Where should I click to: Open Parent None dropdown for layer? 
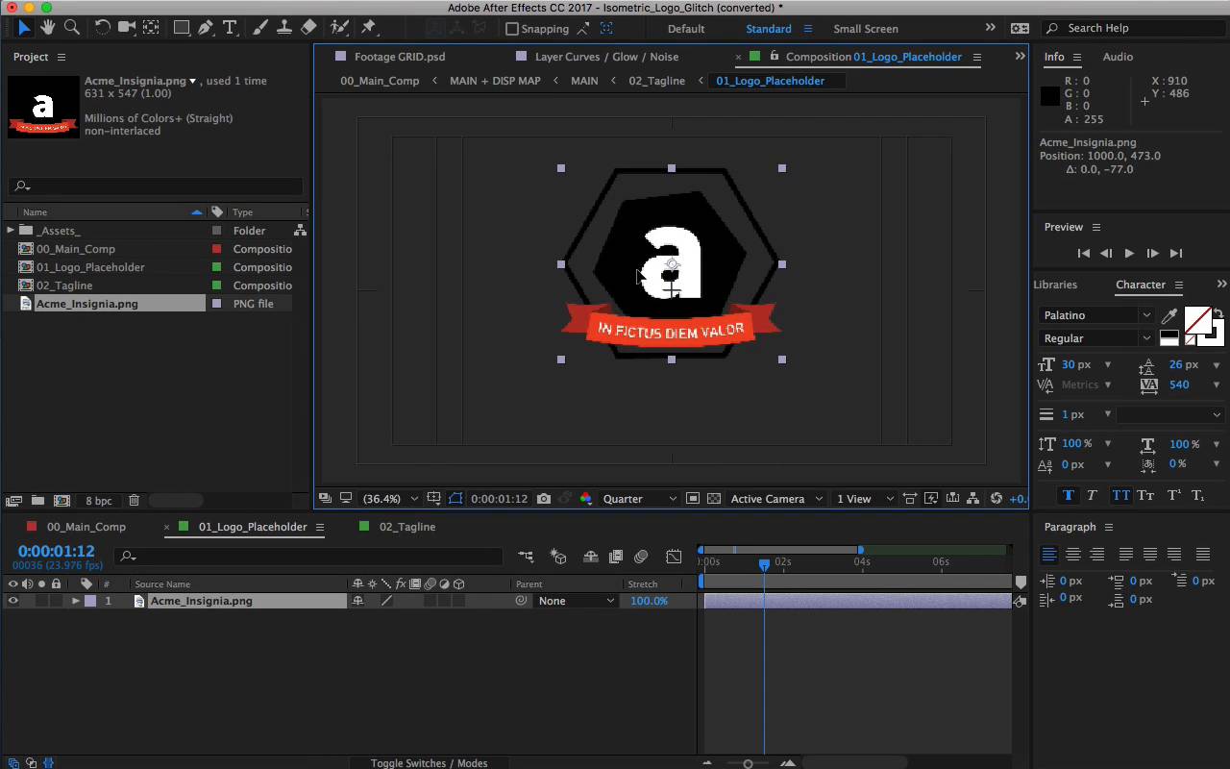[x=576, y=601]
